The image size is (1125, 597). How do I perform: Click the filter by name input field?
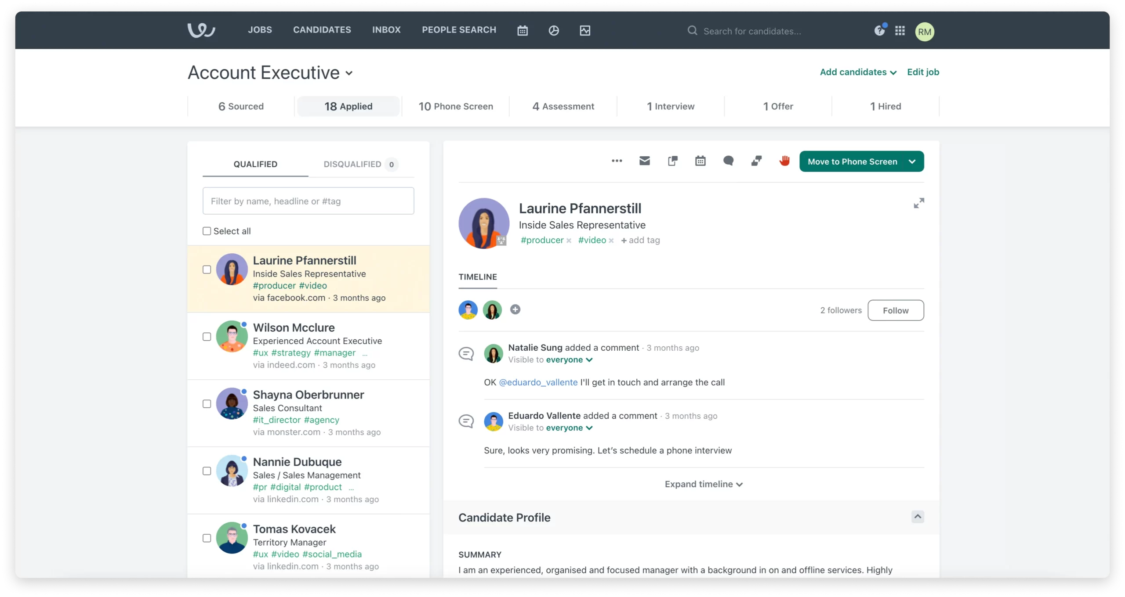click(x=308, y=201)
